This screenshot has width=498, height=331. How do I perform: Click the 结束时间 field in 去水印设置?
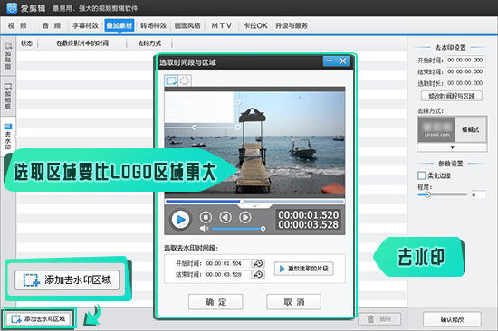tap(465, 71)
